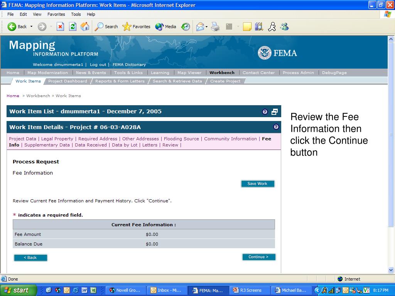Launch Excel from the quick launch bar
The image size is (395, 296).
(93, 290)
